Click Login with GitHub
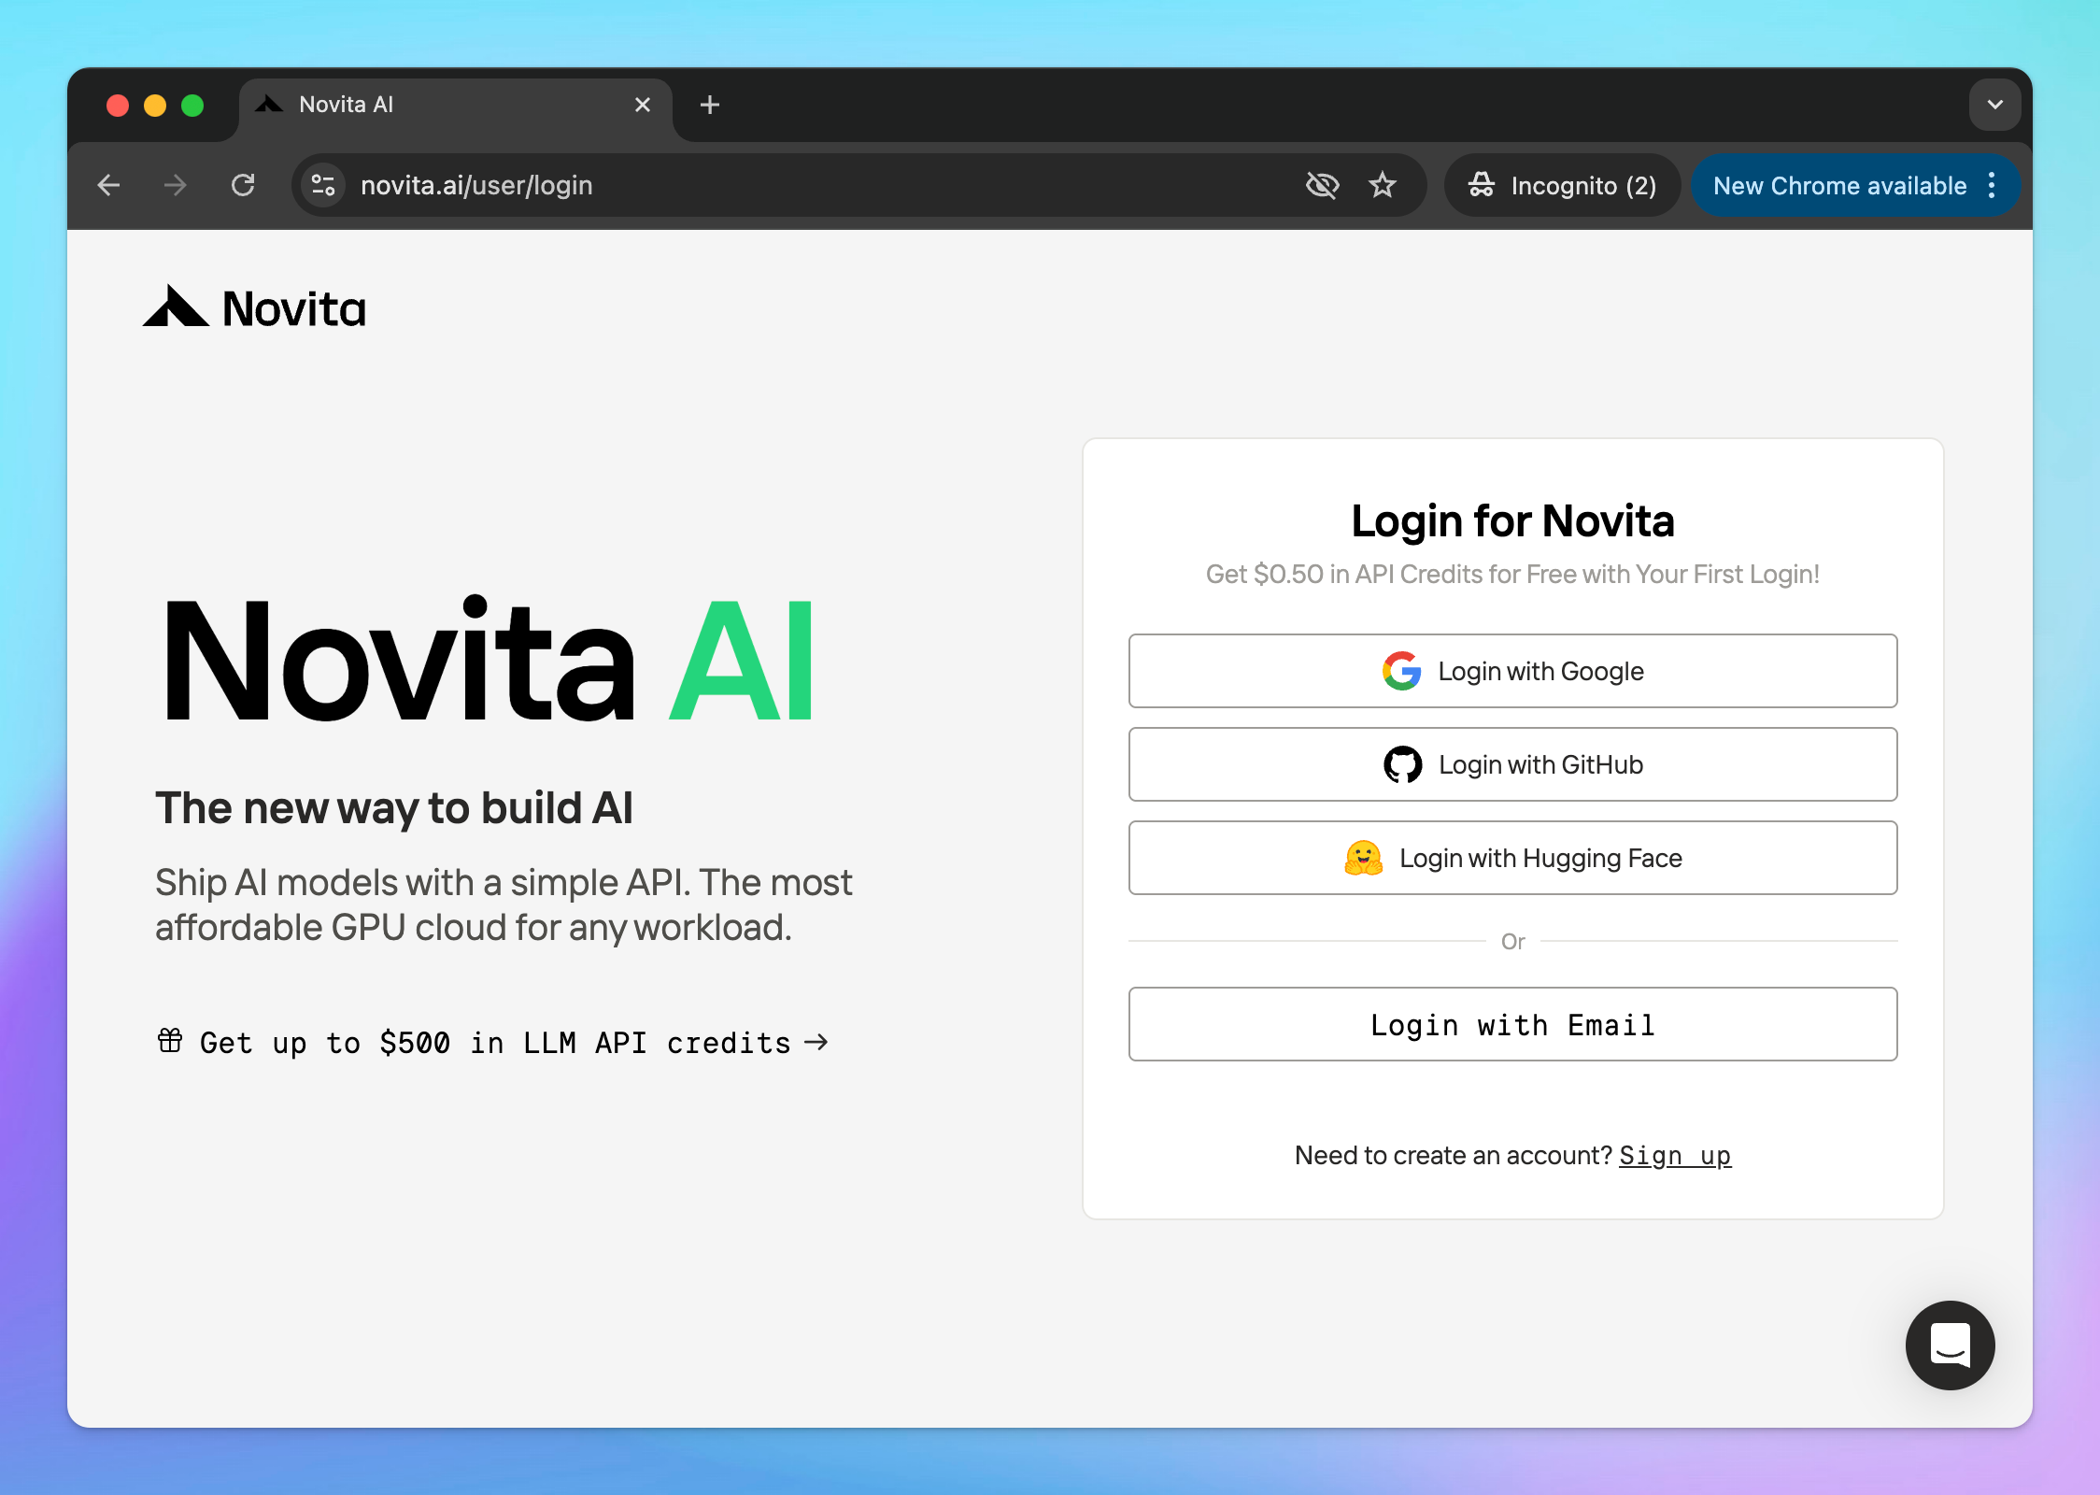Viewport: 2100px width, 1495px height. (1512, 764)
